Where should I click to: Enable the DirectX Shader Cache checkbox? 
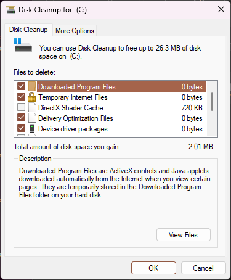[21, 107]
